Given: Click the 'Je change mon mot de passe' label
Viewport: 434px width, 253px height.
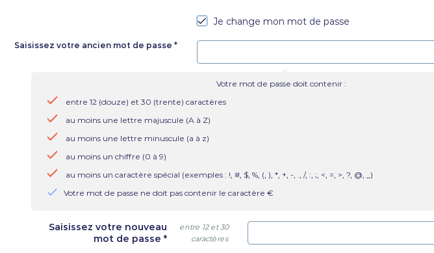Looking at the screenshot, I should click(281, 21).
